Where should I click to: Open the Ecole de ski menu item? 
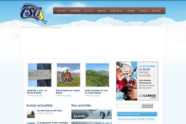tap(116, 11)
